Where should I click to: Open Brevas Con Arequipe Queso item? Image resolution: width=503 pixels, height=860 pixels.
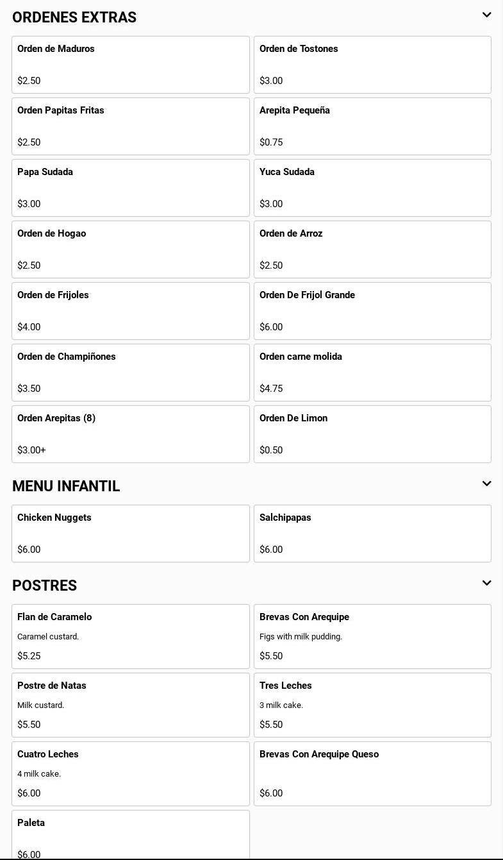pyautogui.click(x=372, y=773)
